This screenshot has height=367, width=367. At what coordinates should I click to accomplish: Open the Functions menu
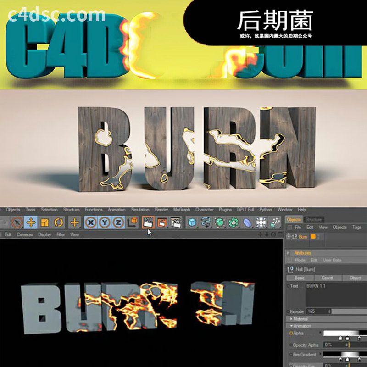(94, 210)
